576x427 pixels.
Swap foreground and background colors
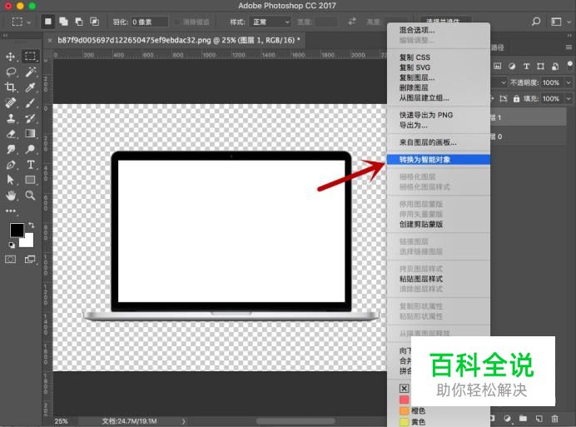point(32,225)
